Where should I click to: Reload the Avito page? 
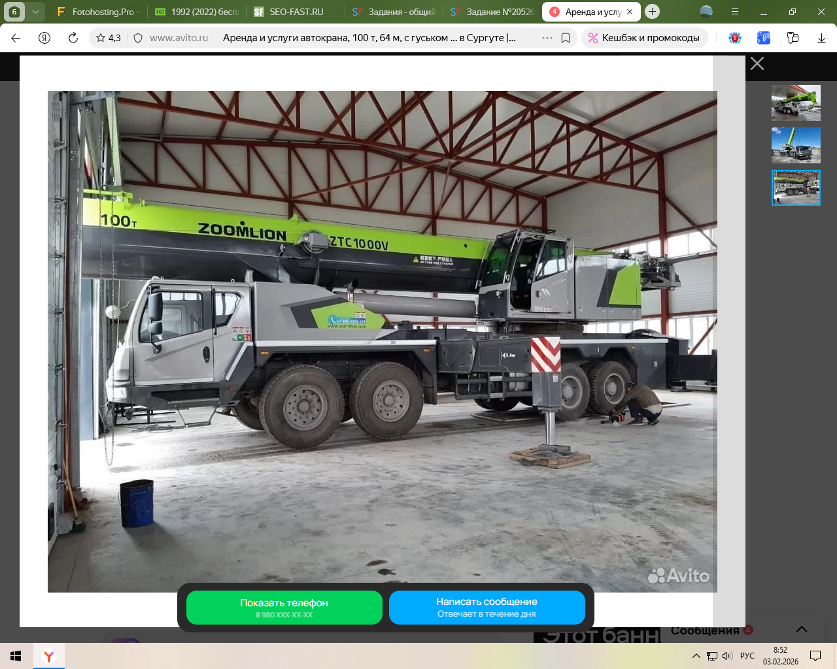click(x=73, y=38)
